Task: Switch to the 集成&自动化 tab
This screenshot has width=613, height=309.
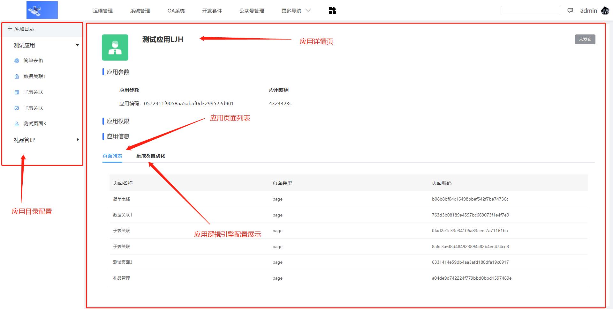Action: tap(151, 156)
